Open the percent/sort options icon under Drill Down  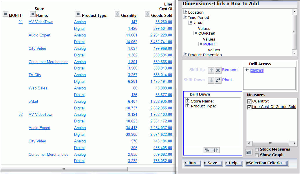click(x=212, y=150)
